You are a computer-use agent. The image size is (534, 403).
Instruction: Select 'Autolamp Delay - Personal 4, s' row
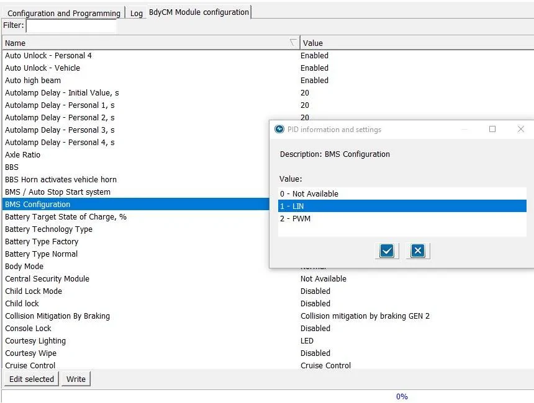136,142
